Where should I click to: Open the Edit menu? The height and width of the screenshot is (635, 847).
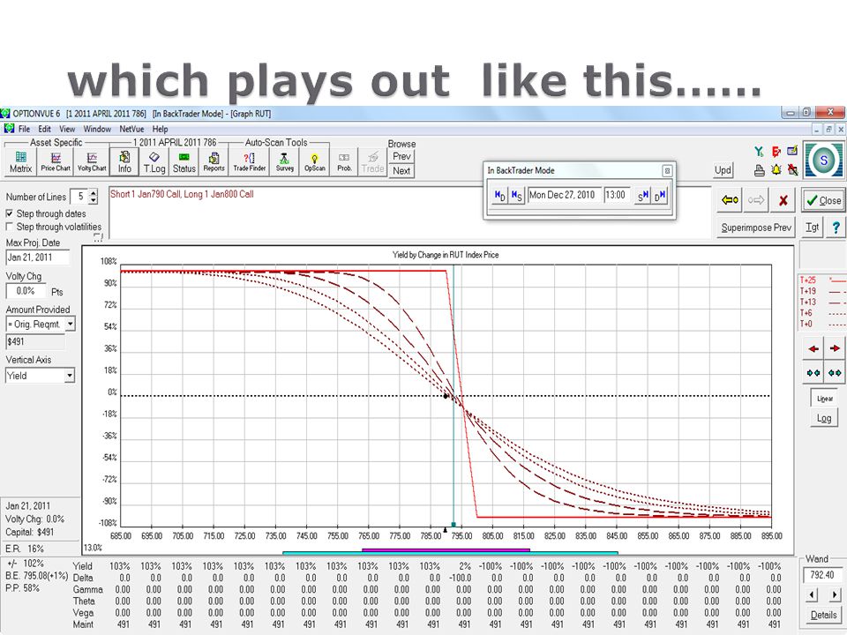tap(44, 129)
